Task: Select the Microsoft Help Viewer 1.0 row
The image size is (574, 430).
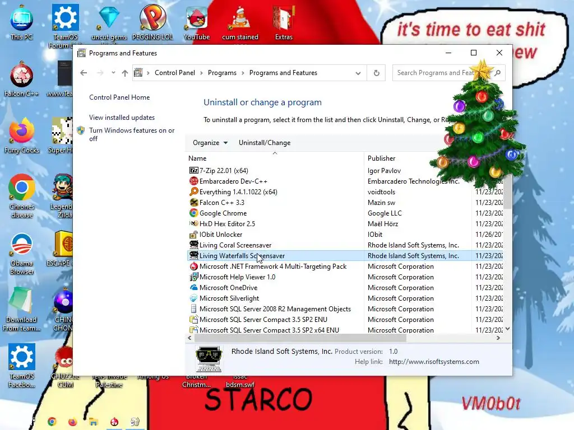Action: point(345,277)
